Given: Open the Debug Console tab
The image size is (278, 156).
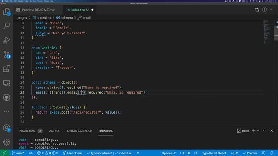Looking at the screenshot, I should point(79,131).
